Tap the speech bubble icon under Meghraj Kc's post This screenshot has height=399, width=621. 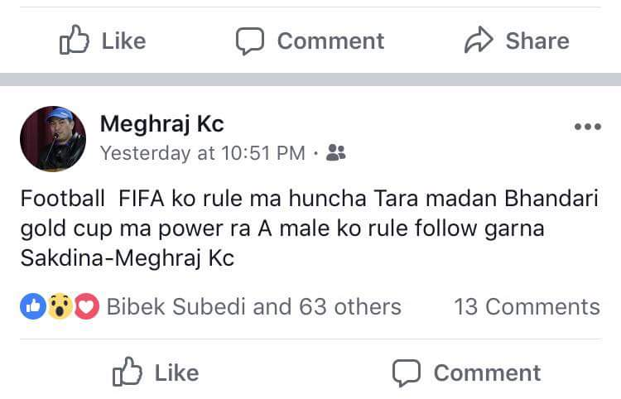pos(407,373)
